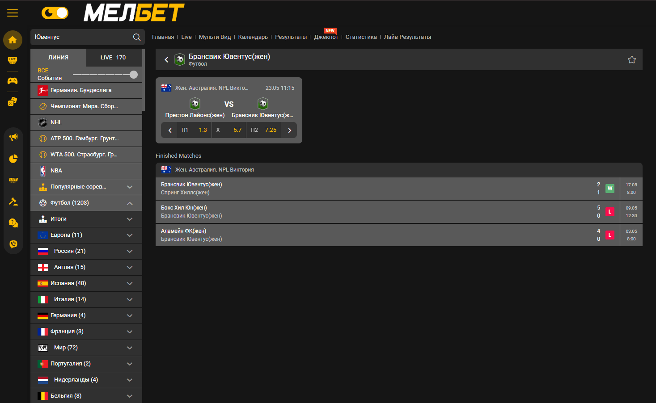
Task: Collapse the Футбол (1203) section
Action: click(x=86, y=203)
